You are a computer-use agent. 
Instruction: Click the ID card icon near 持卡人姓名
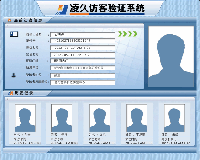[x=14, y=34]
